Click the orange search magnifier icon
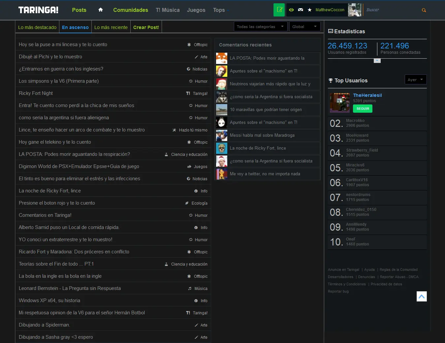 pos(424,10)
